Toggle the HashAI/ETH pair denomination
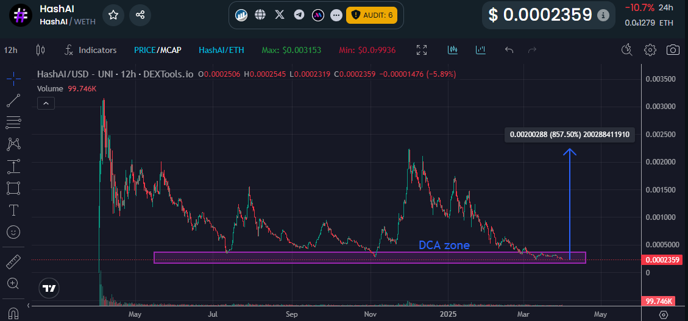 [222, 50]
